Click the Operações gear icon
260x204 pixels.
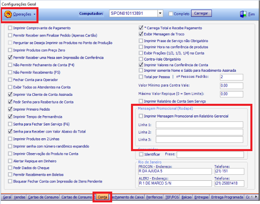pos(8,14)
